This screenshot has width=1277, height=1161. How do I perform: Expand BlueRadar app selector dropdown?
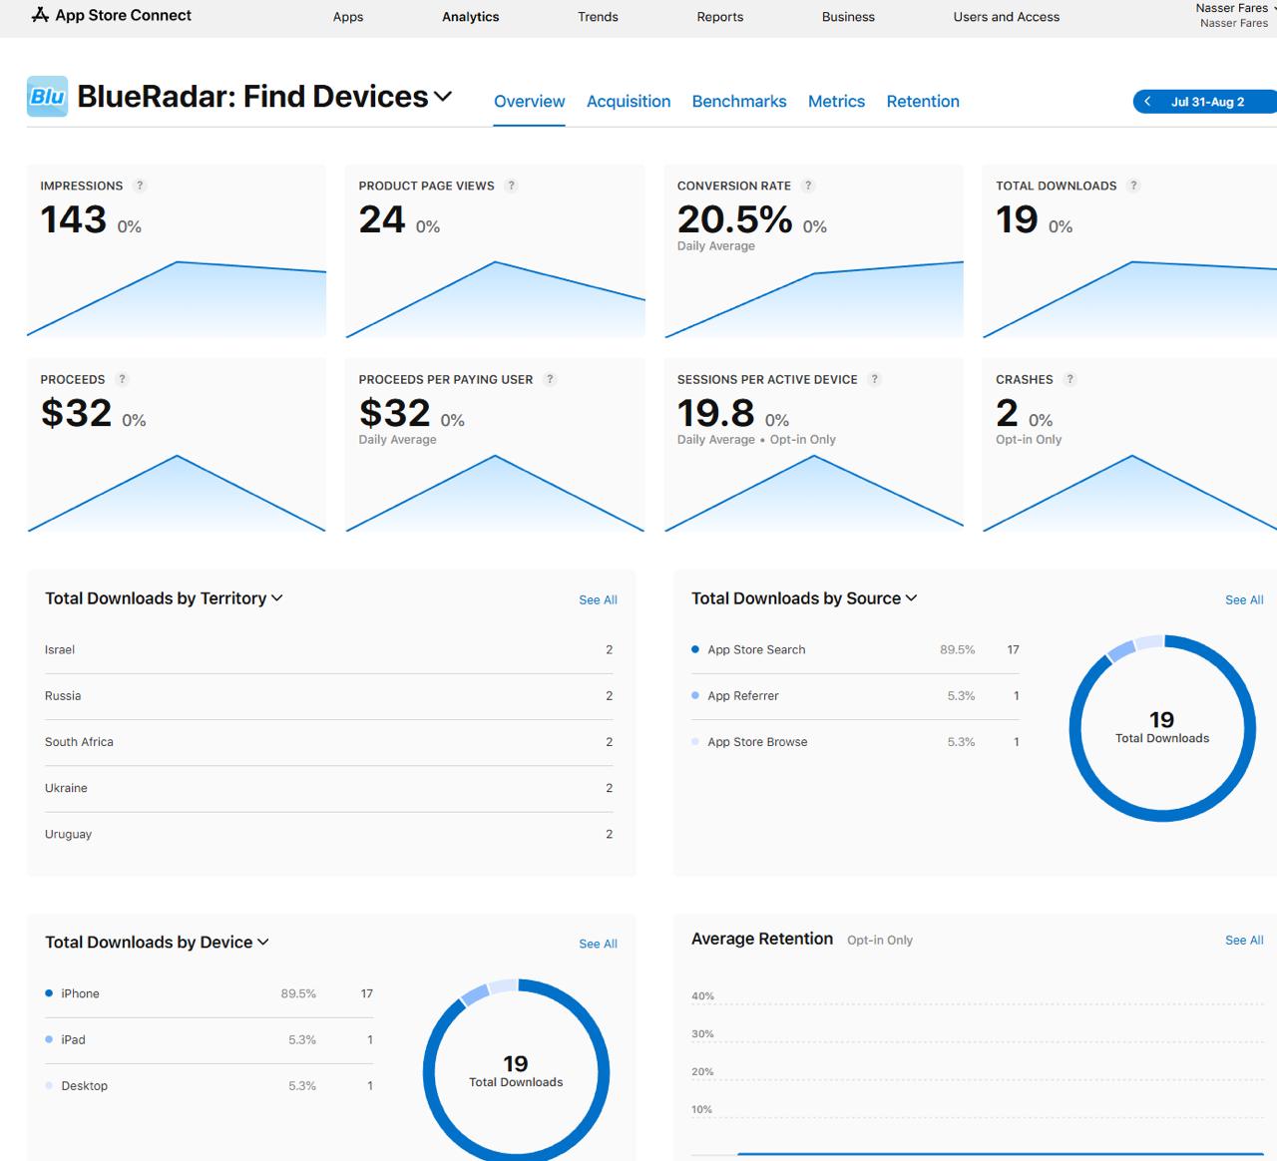pos(443,97)
